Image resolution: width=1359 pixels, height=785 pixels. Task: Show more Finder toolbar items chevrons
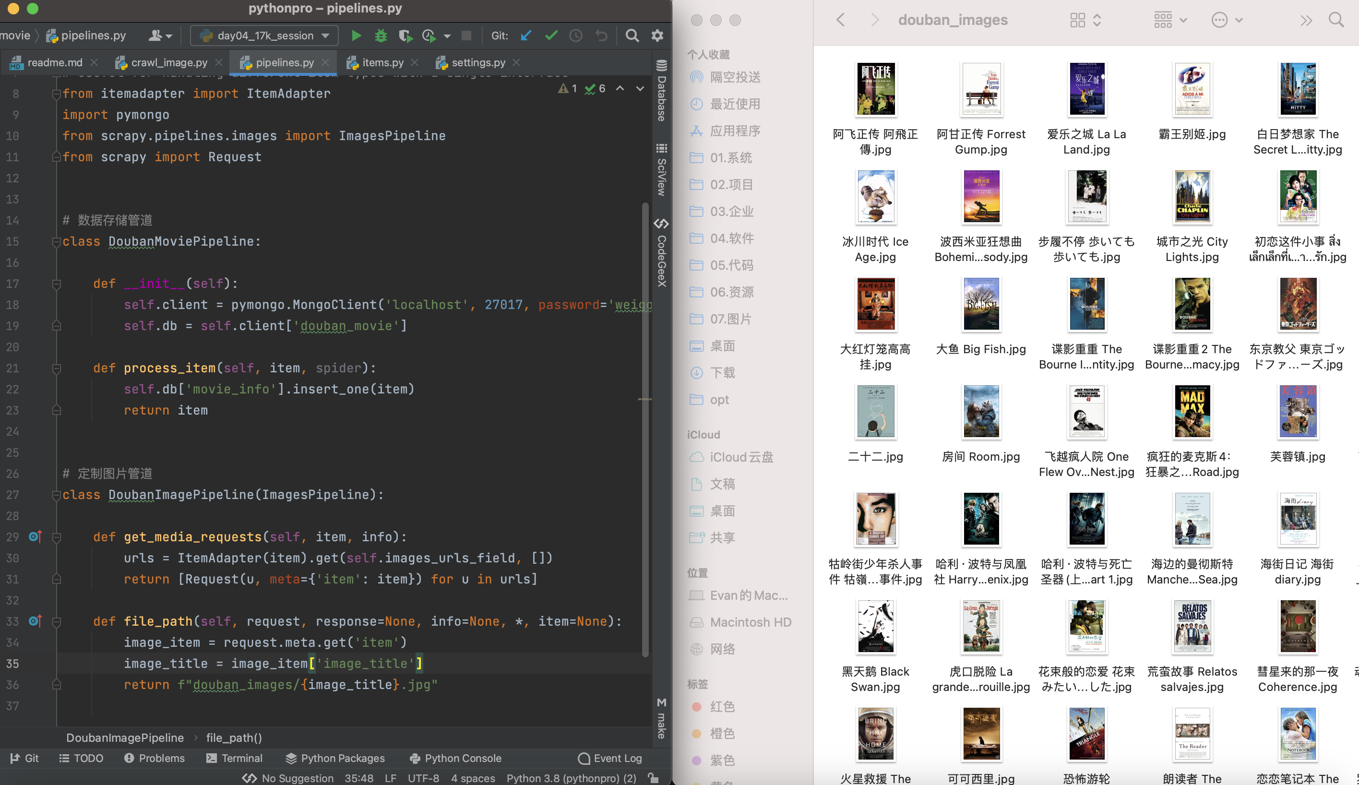pos(1306,21)
